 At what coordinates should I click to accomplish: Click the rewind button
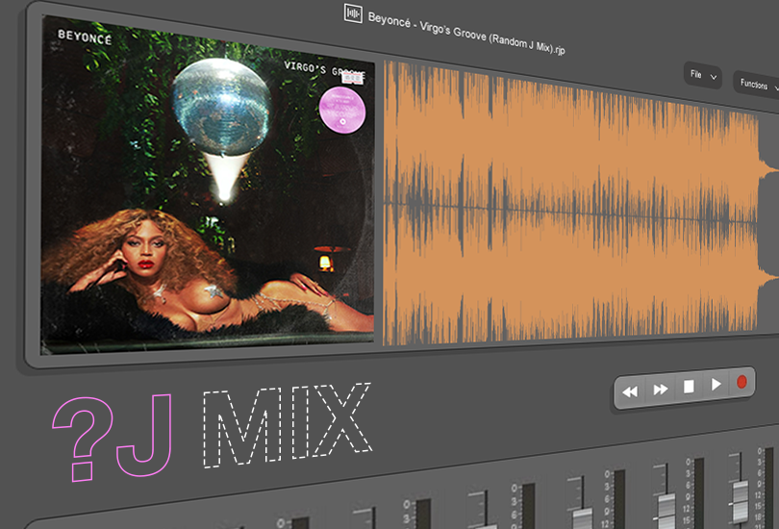(x=630, y=391)
